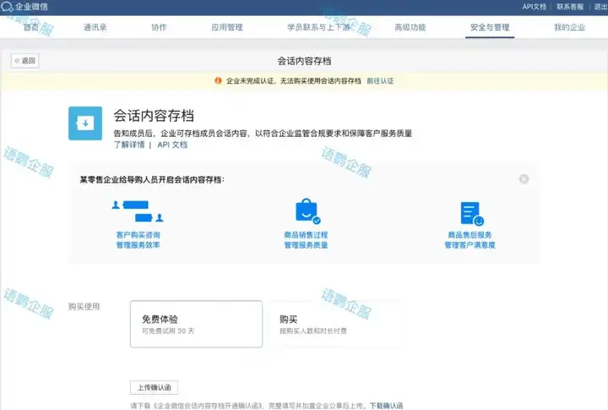
Task: Select the 购买 option card
Action: coord(333,324)
